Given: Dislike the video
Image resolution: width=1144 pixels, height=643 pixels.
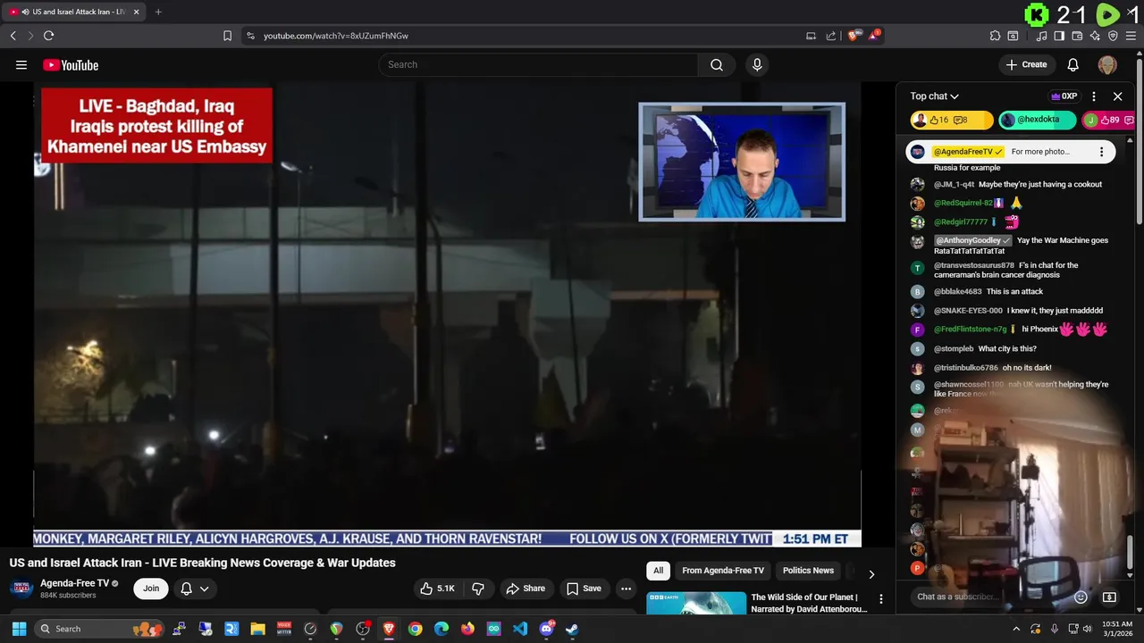Looking at the screenshot, I should [478, 589].
